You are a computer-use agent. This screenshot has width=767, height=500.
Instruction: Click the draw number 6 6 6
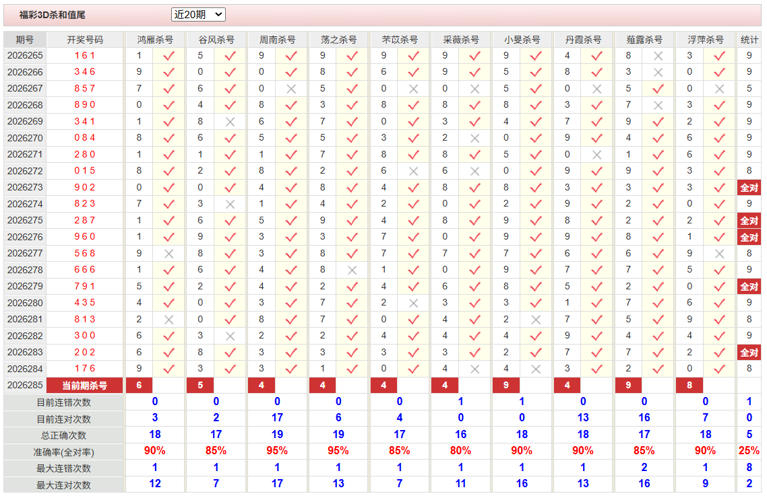85,270
